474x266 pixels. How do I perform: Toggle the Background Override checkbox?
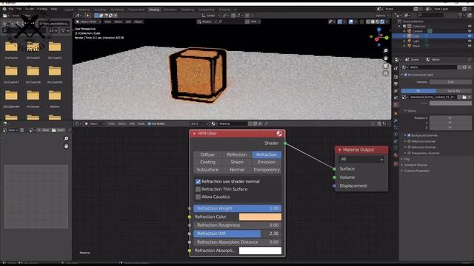(x=409, y=135)
